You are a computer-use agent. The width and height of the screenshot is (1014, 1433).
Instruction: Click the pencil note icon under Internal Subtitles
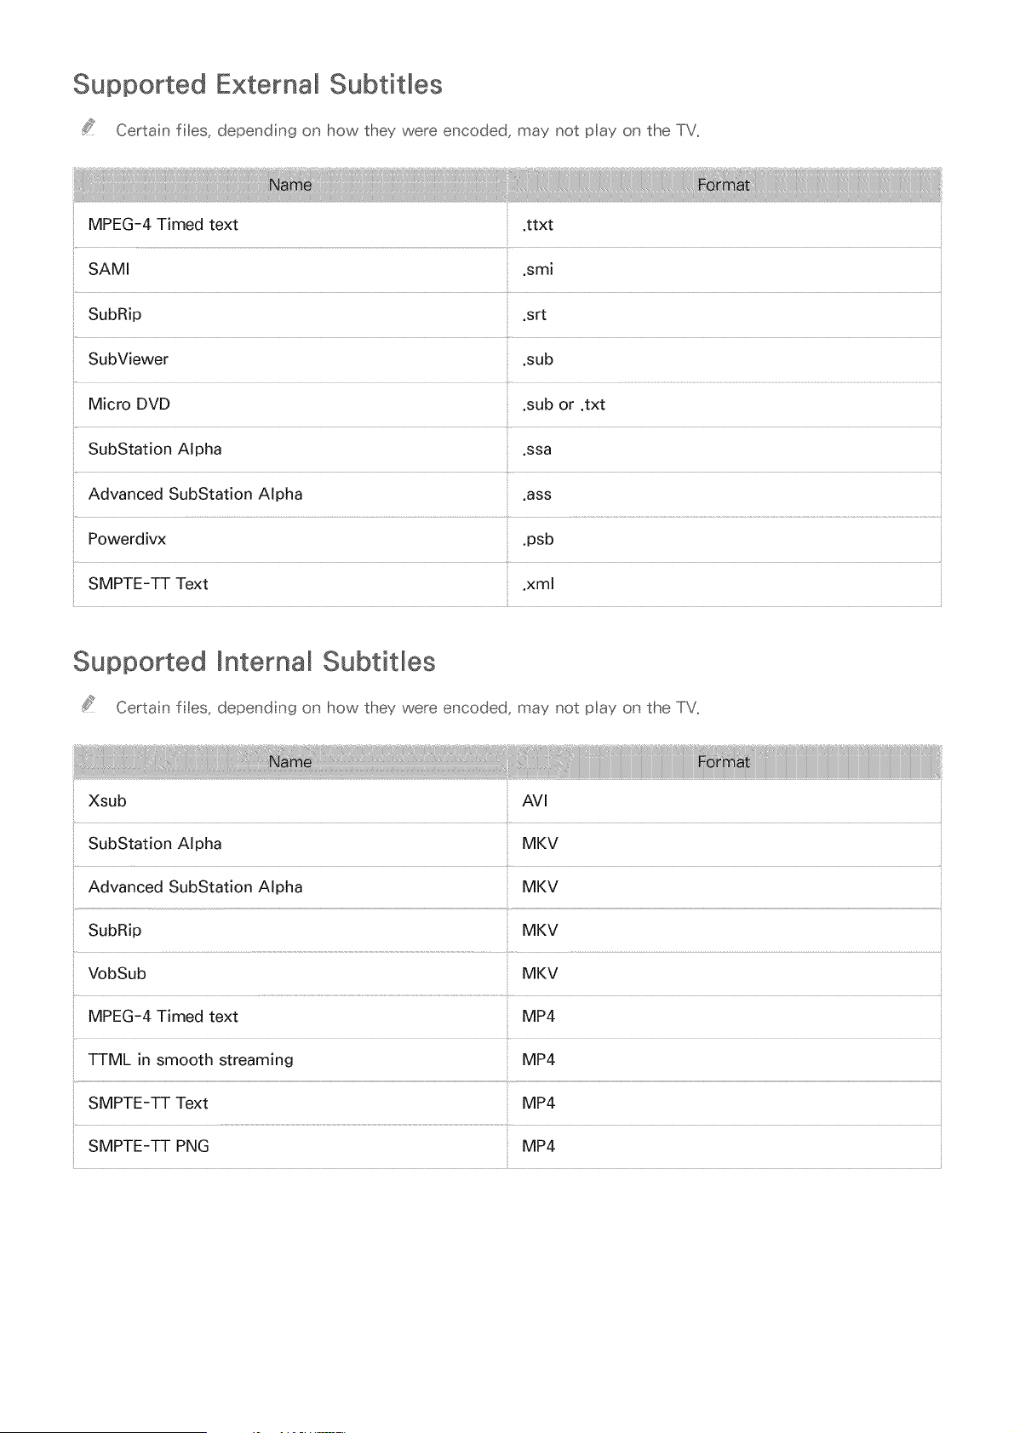click(89, 705)
